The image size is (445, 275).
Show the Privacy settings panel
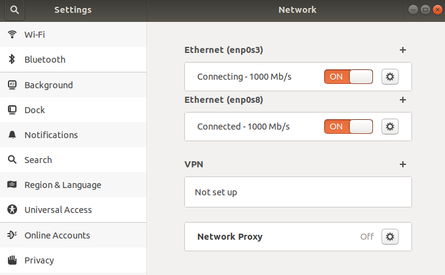tap(39, 260)
